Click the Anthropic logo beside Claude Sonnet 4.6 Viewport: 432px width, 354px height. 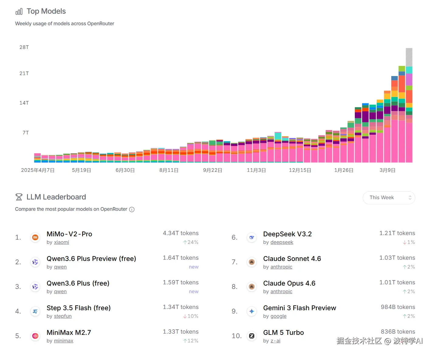252,262
